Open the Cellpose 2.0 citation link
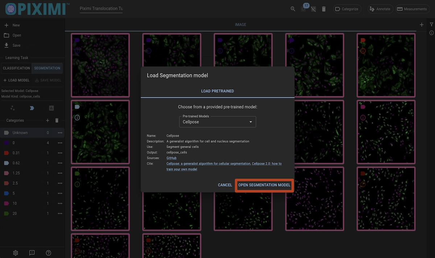This screenshot has width=435, height=258. (224, 167)
